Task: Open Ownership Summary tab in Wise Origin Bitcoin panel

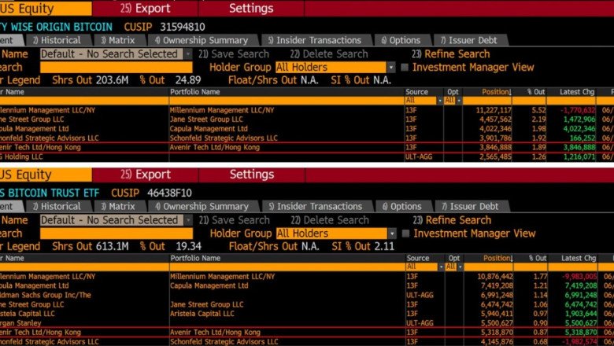Action: [x=202, y=40]
